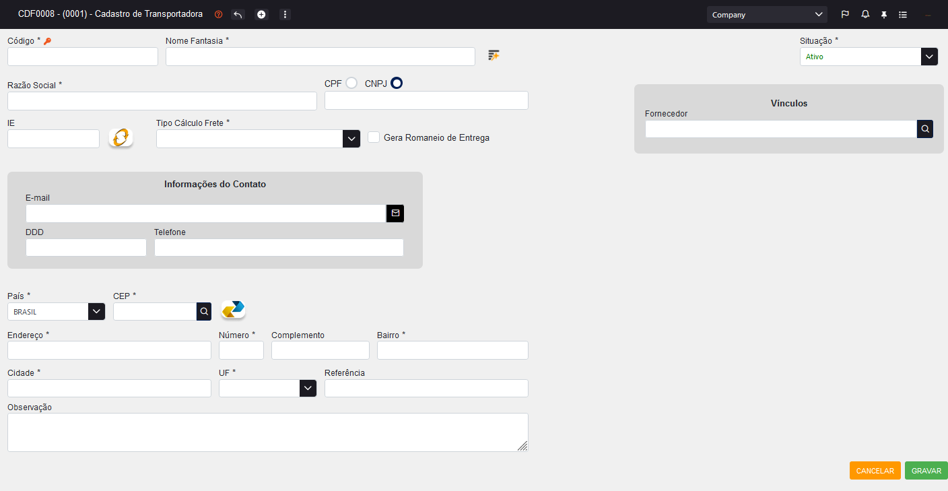948x491 pixels.
Task: Open the three-dot more options menu
Action: pyautogui.click(x=285, y=14)
